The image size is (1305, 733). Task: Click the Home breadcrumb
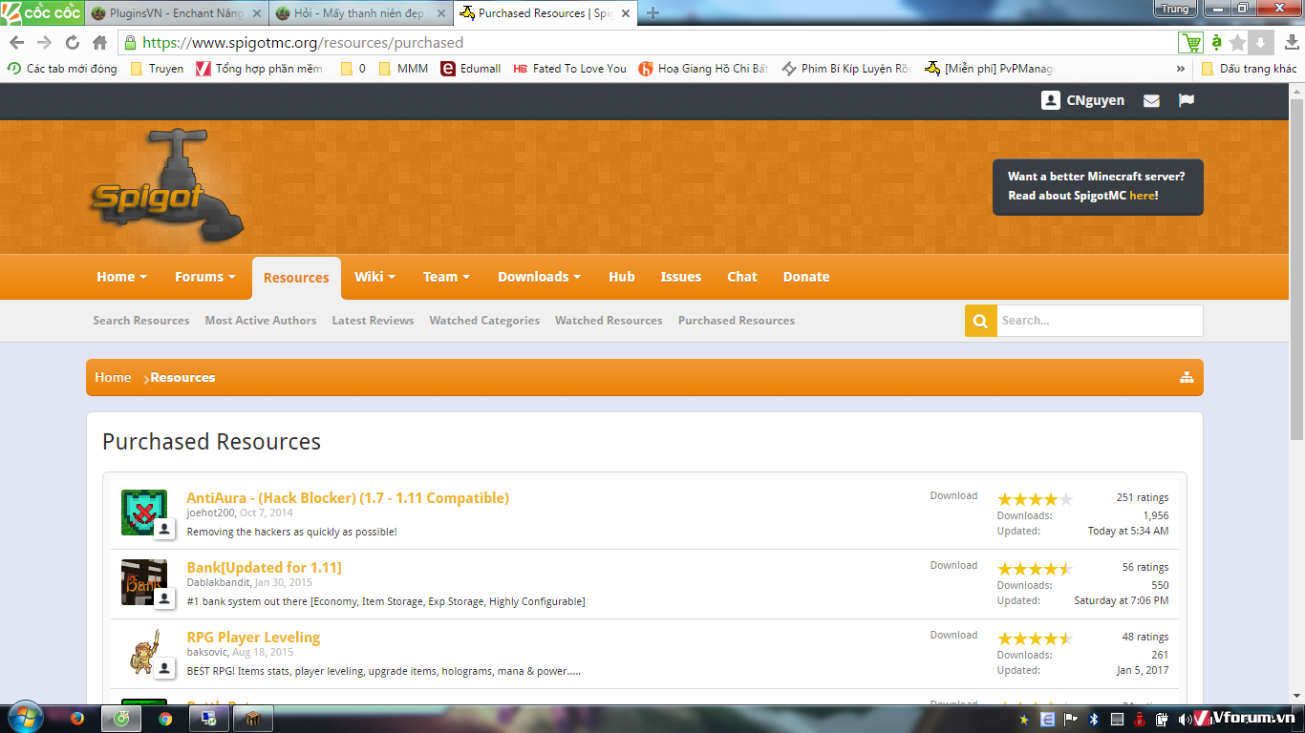tap(113, 377)
